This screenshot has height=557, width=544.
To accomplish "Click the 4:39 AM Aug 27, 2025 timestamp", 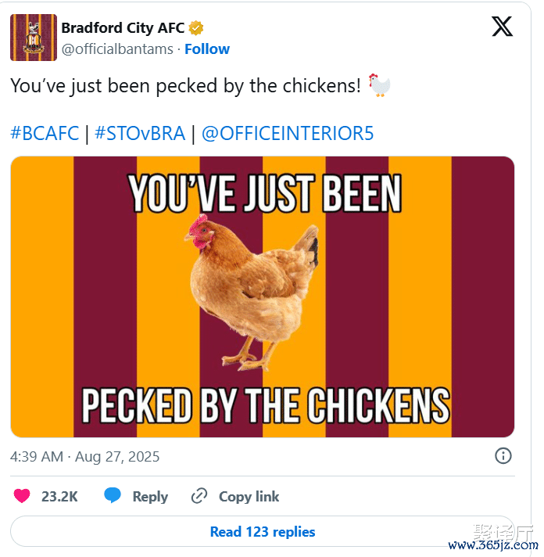I will [84, 457].
